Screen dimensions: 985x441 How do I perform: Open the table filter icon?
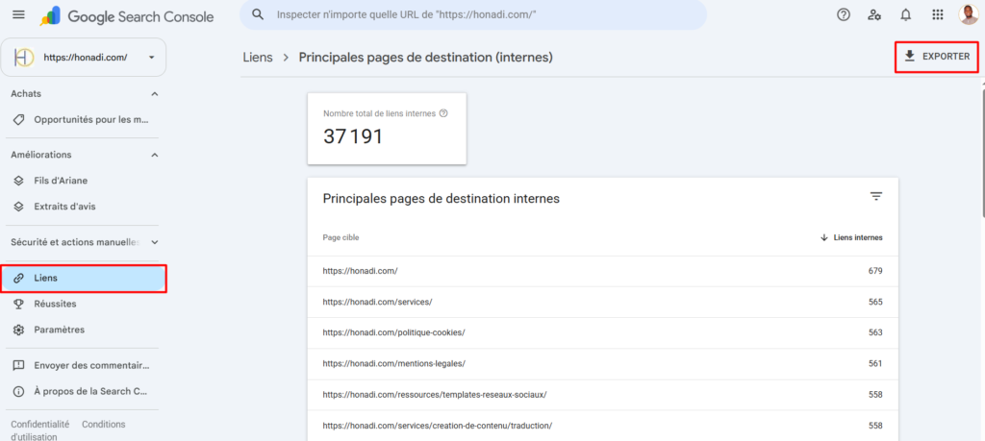[876, 197]
